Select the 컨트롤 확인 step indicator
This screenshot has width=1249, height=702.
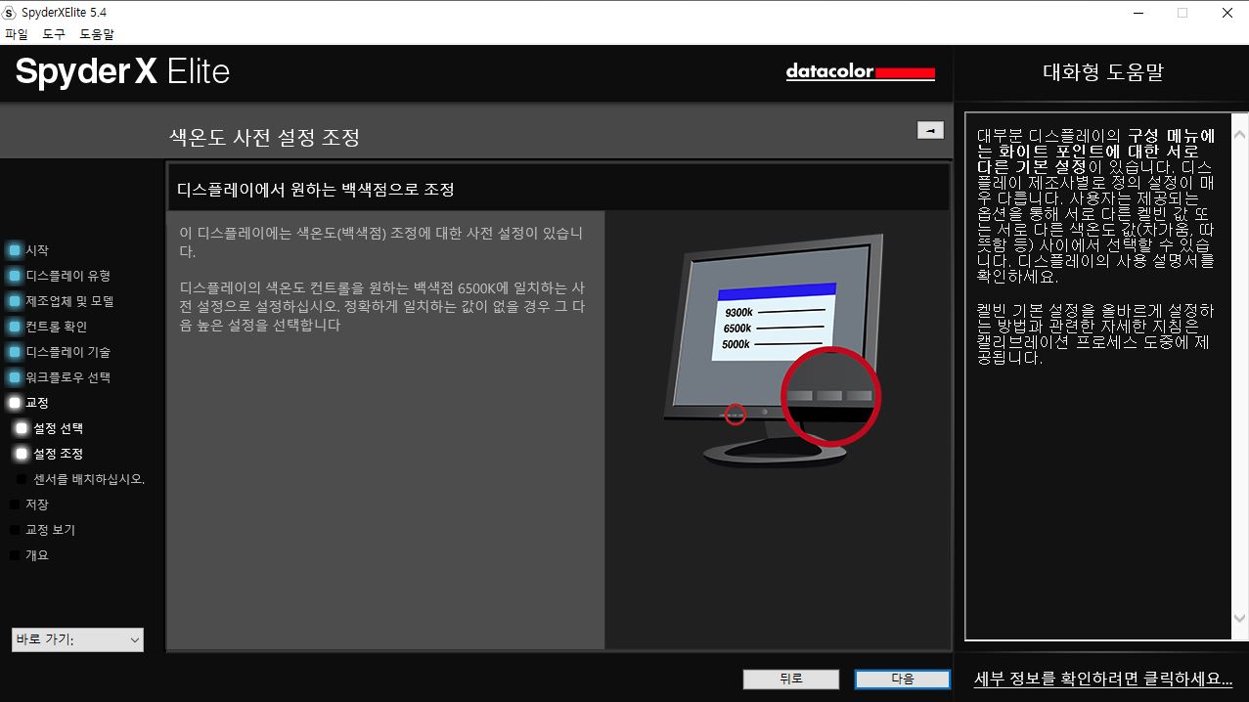[x=15, y=327]
